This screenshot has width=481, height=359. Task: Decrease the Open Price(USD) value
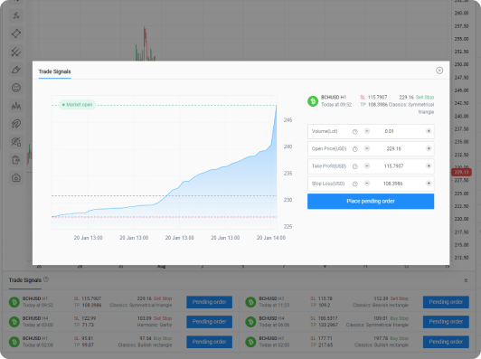coord(366,148)
